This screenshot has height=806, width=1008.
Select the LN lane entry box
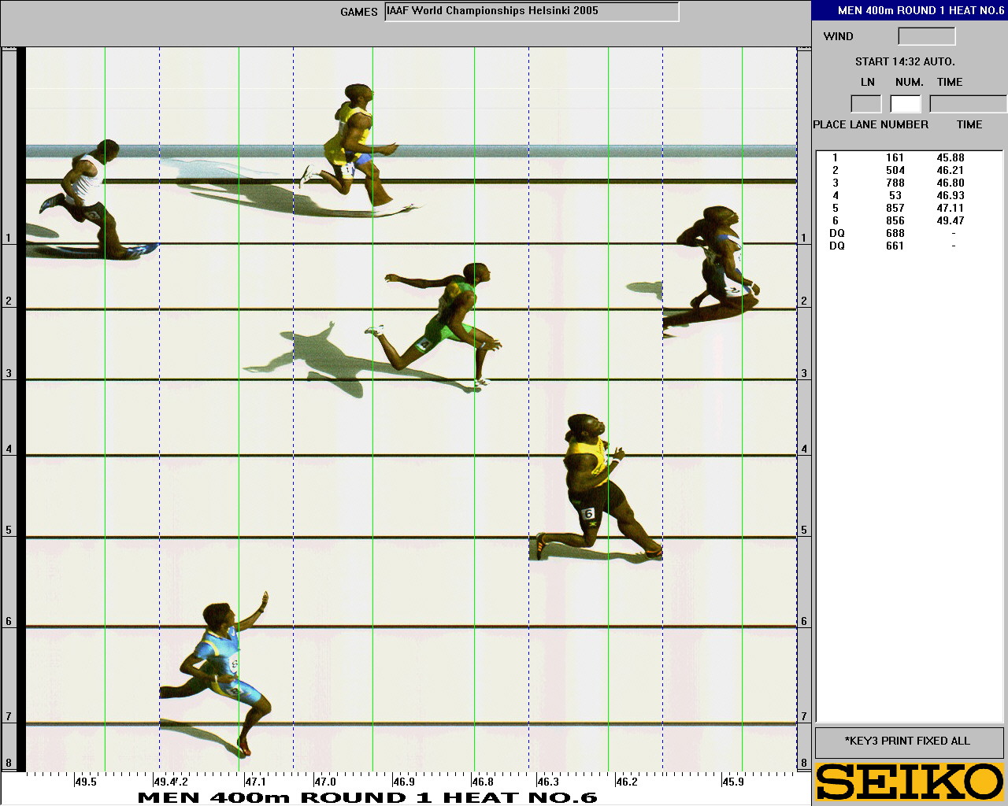[866, 104]
